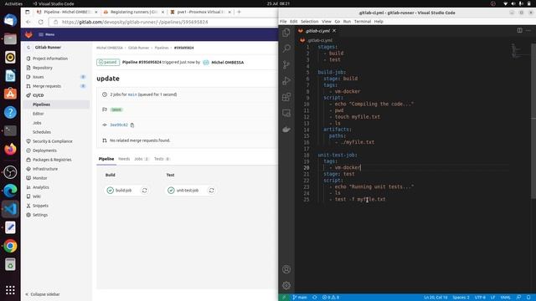
Task: Open OBS Studio from the dock
Action: (x=10, y=172)
